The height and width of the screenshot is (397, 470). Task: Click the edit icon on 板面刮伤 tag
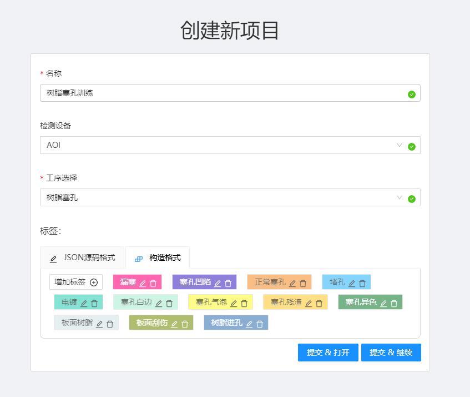tap(174, 324)
